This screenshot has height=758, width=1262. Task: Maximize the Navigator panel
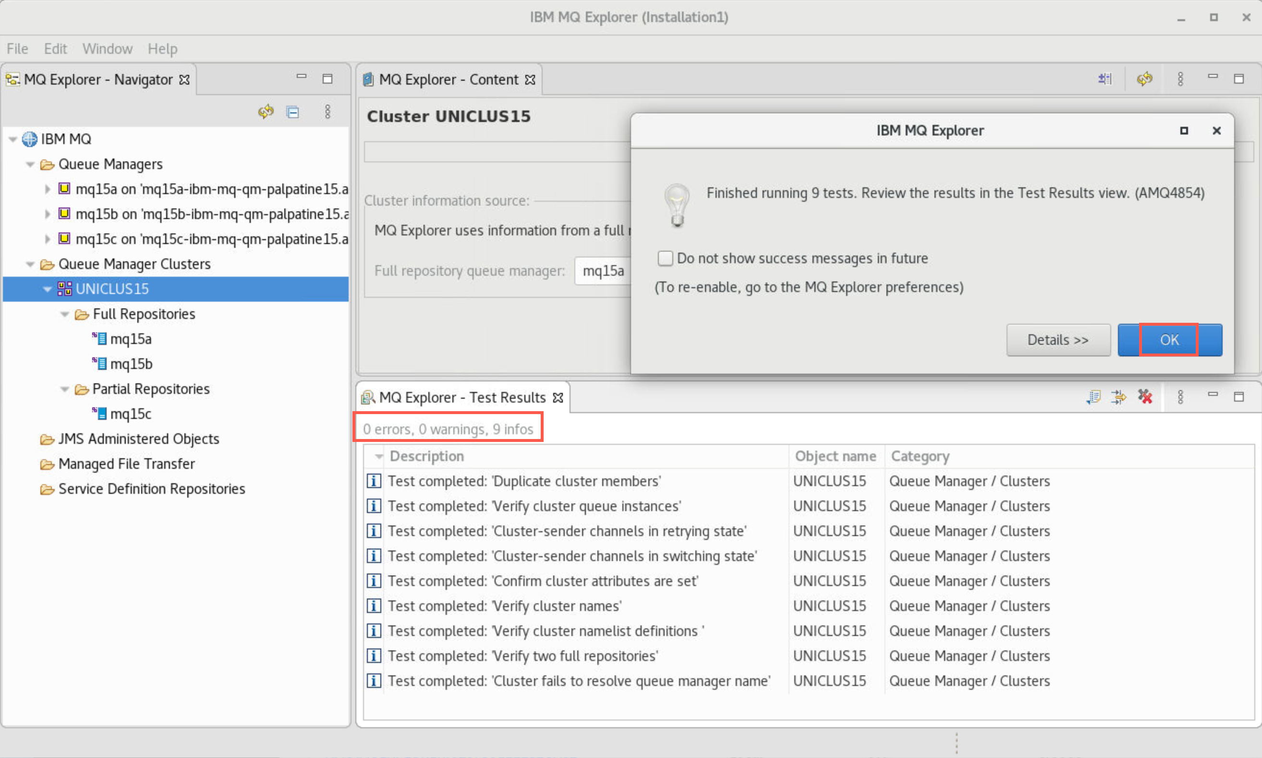pos(328,79)
